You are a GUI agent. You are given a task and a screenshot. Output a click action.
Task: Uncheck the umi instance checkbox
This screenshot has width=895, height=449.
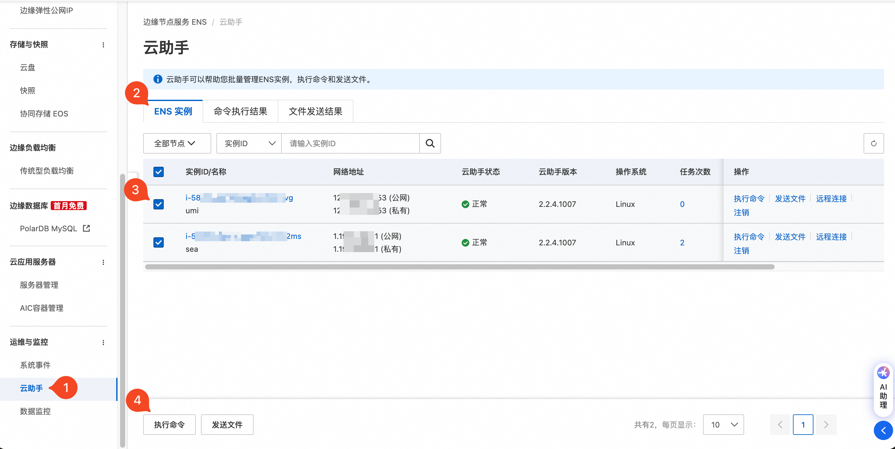pyautogui.click(x=159, y=204)
